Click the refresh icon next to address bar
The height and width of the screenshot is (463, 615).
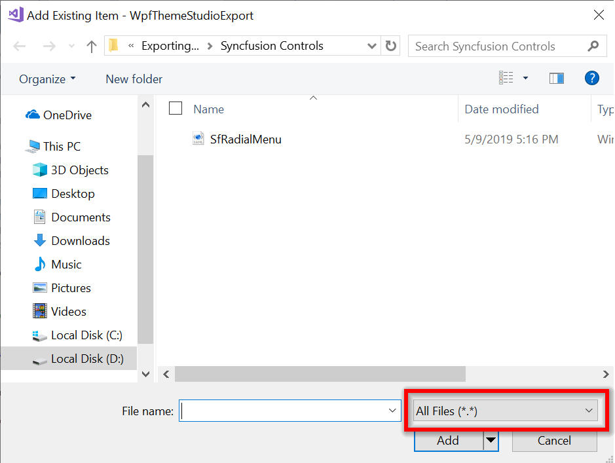(x=390, y=46)
